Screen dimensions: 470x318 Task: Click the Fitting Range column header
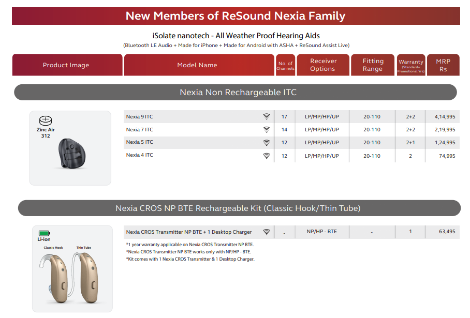tap(373, 65)
